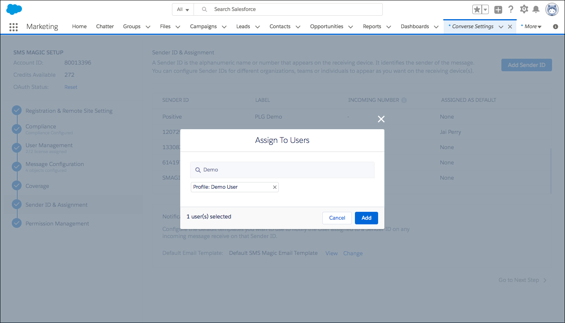565x323 pixels.
Task: Click View for Default Email Template
Action: coord(331,253)
